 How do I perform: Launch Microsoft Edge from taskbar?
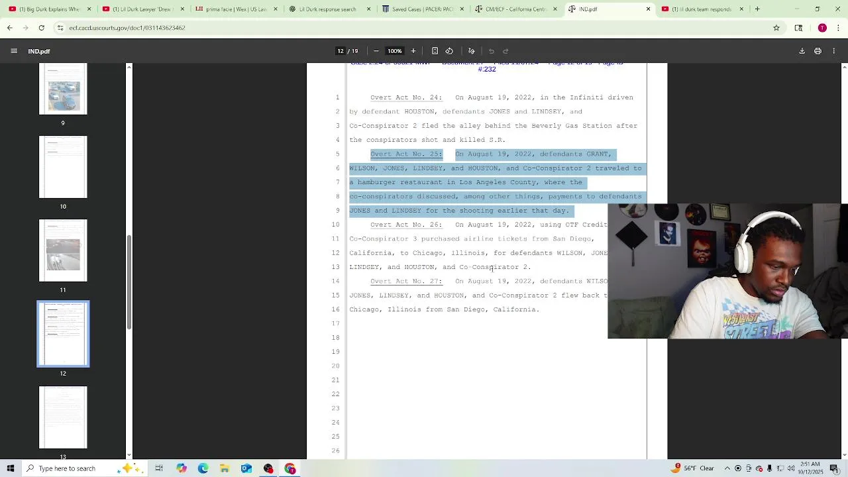pos(203,468)
